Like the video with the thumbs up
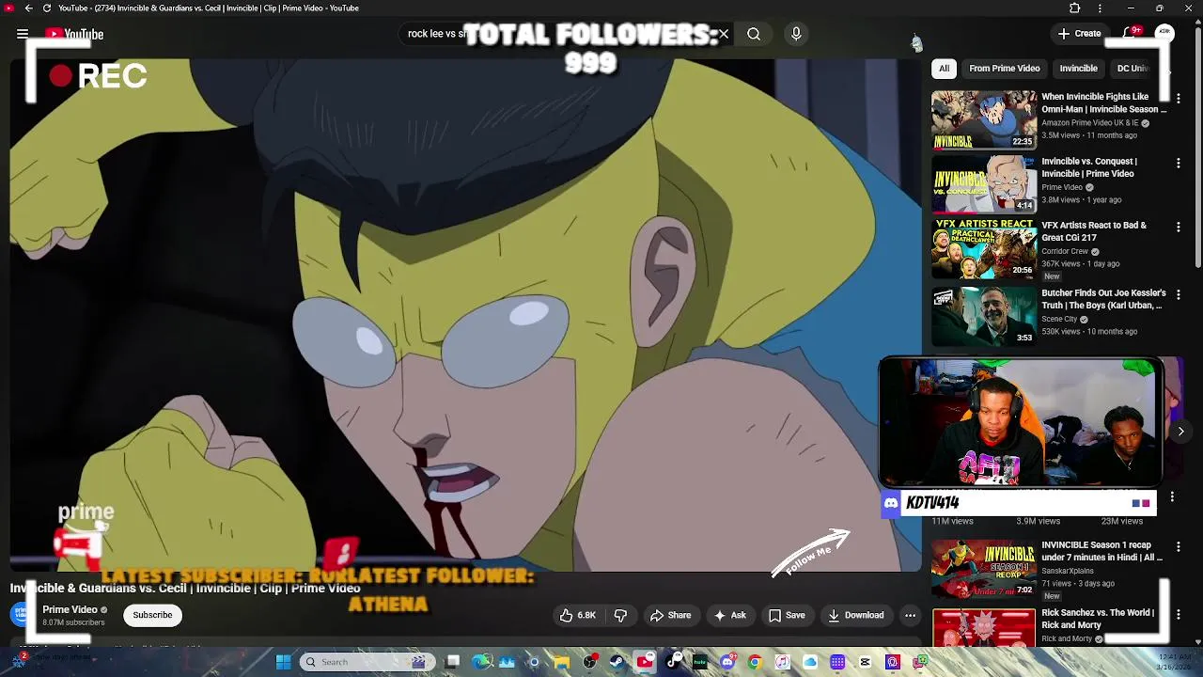Viewport: 1203px width, 677px height. (x=578, y=615)
